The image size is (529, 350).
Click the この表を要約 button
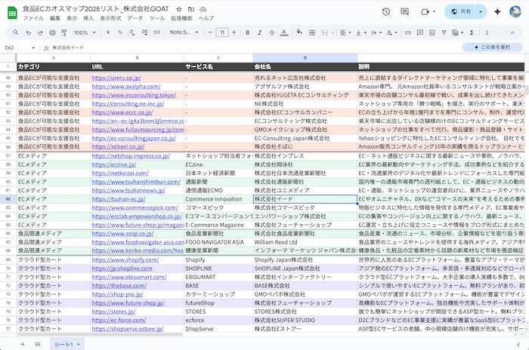tap(493, 48)
